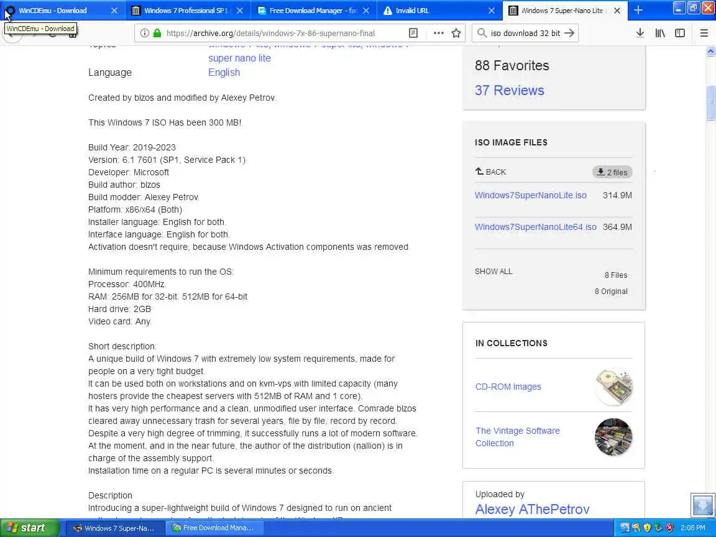Download Windows7SuperNanoLite.iso link
This screenshot has height=537, width=716.
point(531,195)
